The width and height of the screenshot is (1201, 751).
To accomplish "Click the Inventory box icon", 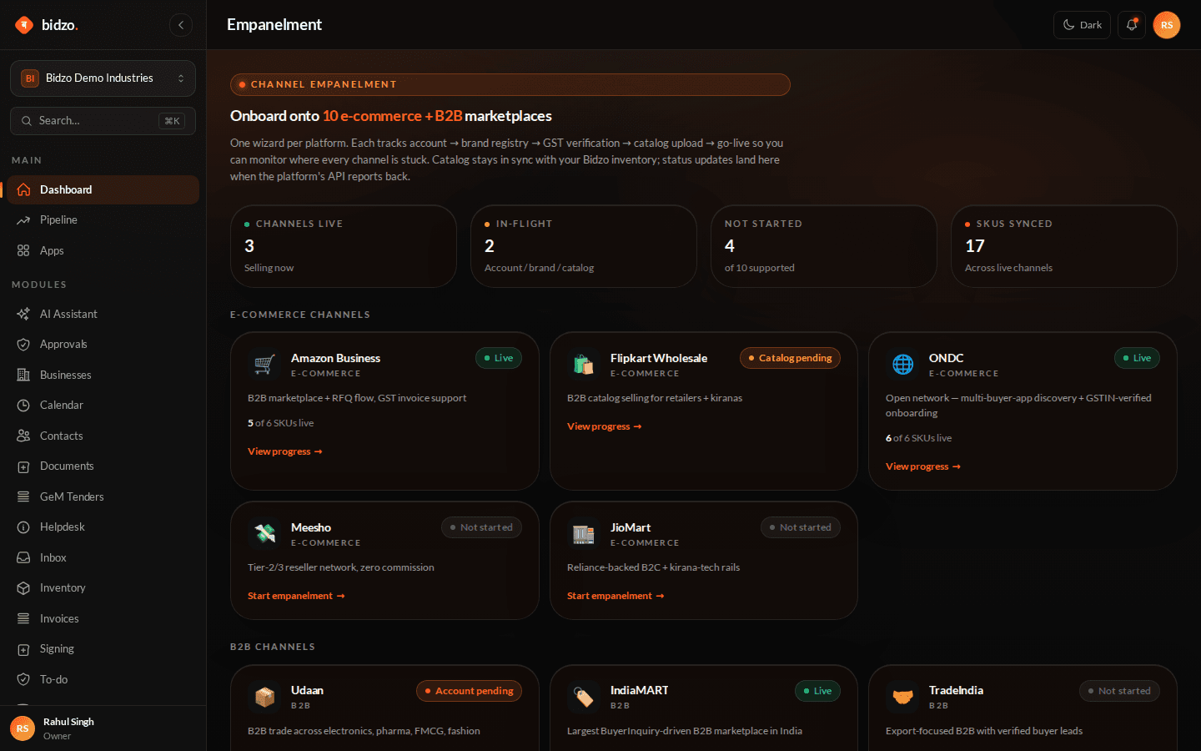I will (x=23, y=588).
